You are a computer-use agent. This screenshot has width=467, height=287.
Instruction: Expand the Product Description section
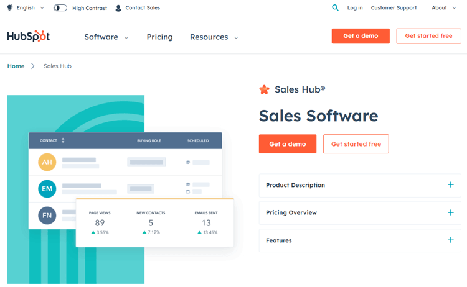pyautogui.click(x=360, y=185)
